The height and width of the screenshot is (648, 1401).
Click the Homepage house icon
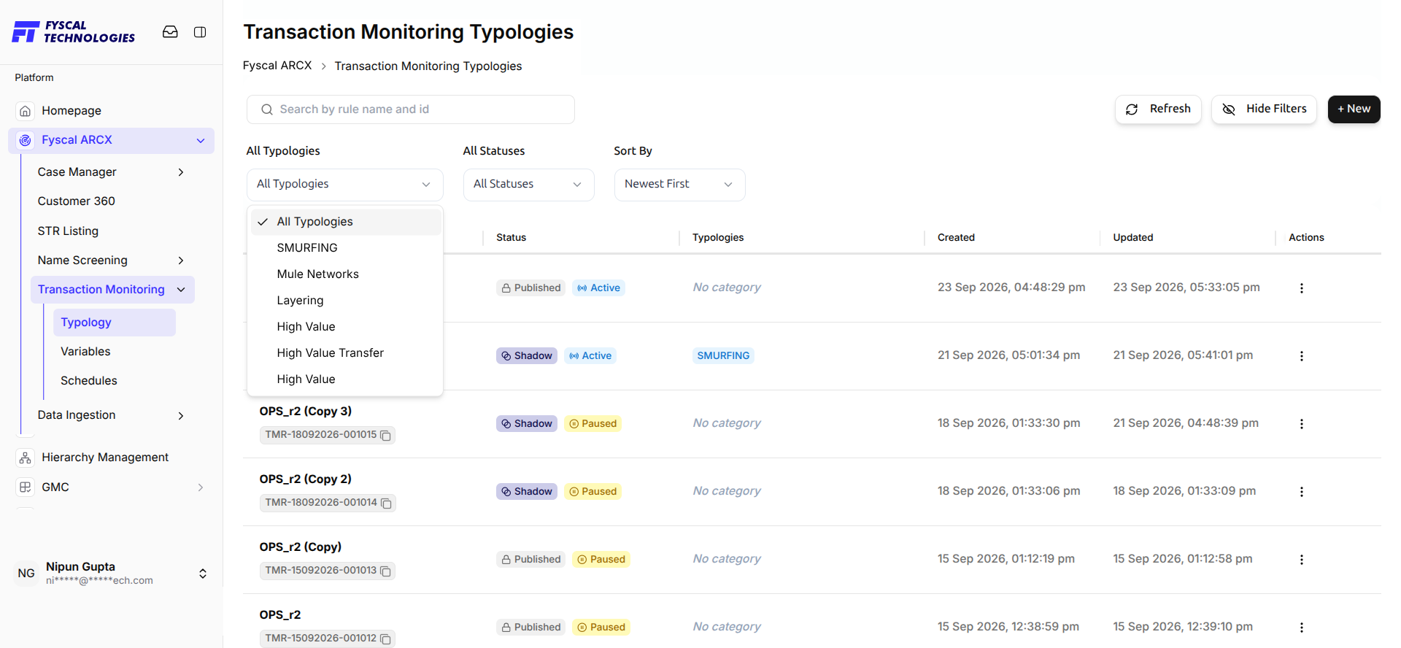(26, 111)
